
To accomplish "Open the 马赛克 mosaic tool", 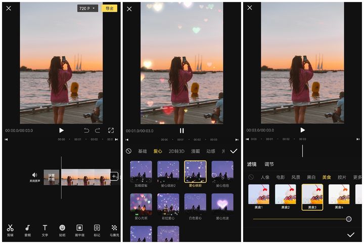I will pos(114,230).
